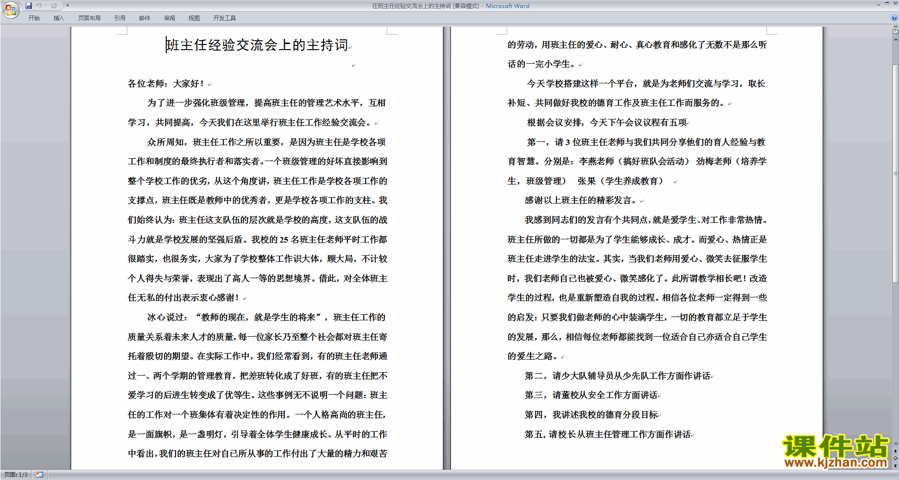Click the line 感谢以上班主任的精彩发言。

(581, 200)
